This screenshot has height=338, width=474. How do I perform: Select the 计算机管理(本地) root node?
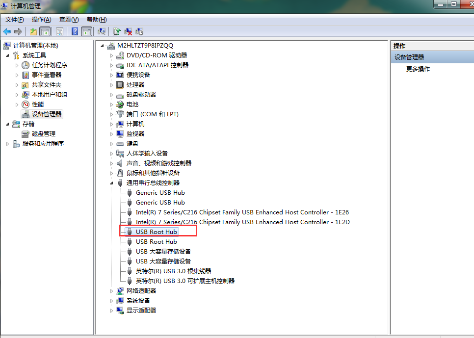pos(36,46)
